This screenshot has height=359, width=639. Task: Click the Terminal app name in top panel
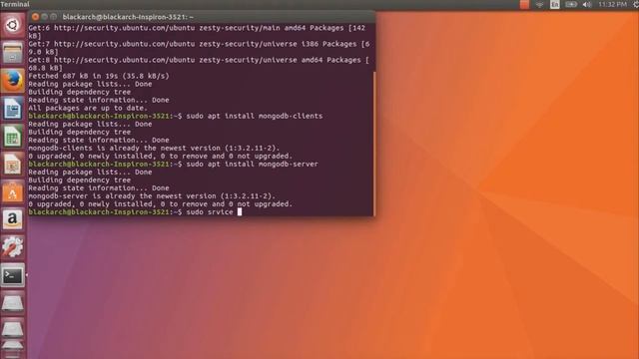(15, 4)
